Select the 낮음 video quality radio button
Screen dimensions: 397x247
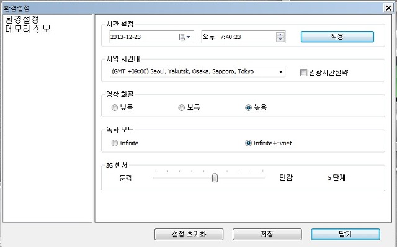tap(115, 107)
